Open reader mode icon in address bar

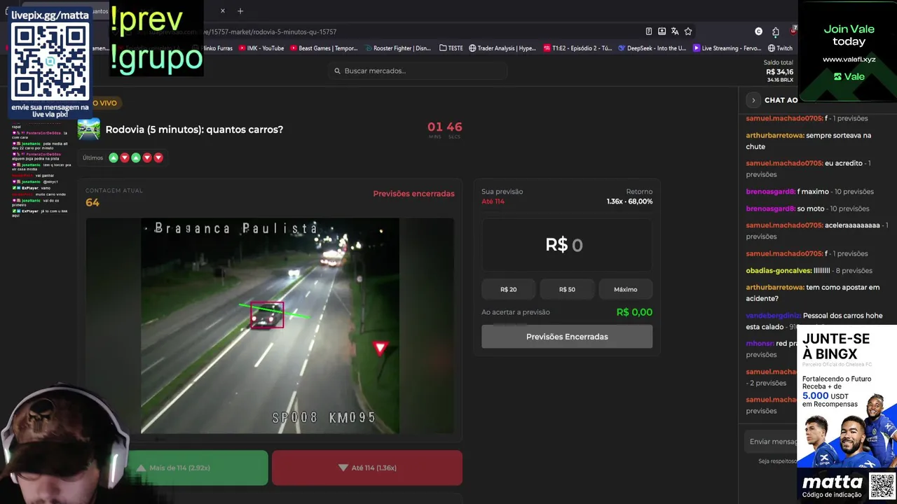(x=649, y=31)
